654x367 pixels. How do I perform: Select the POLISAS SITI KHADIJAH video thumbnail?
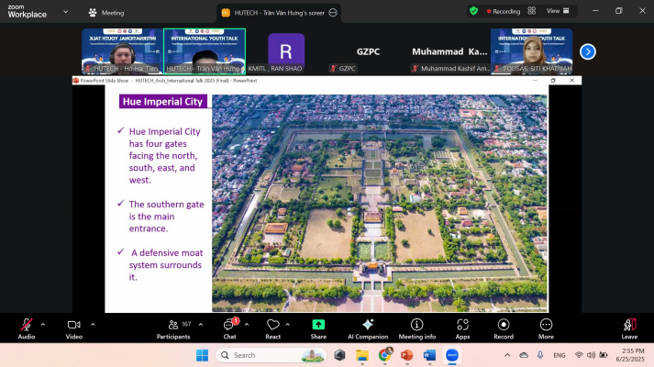click(x=531, y=51)
